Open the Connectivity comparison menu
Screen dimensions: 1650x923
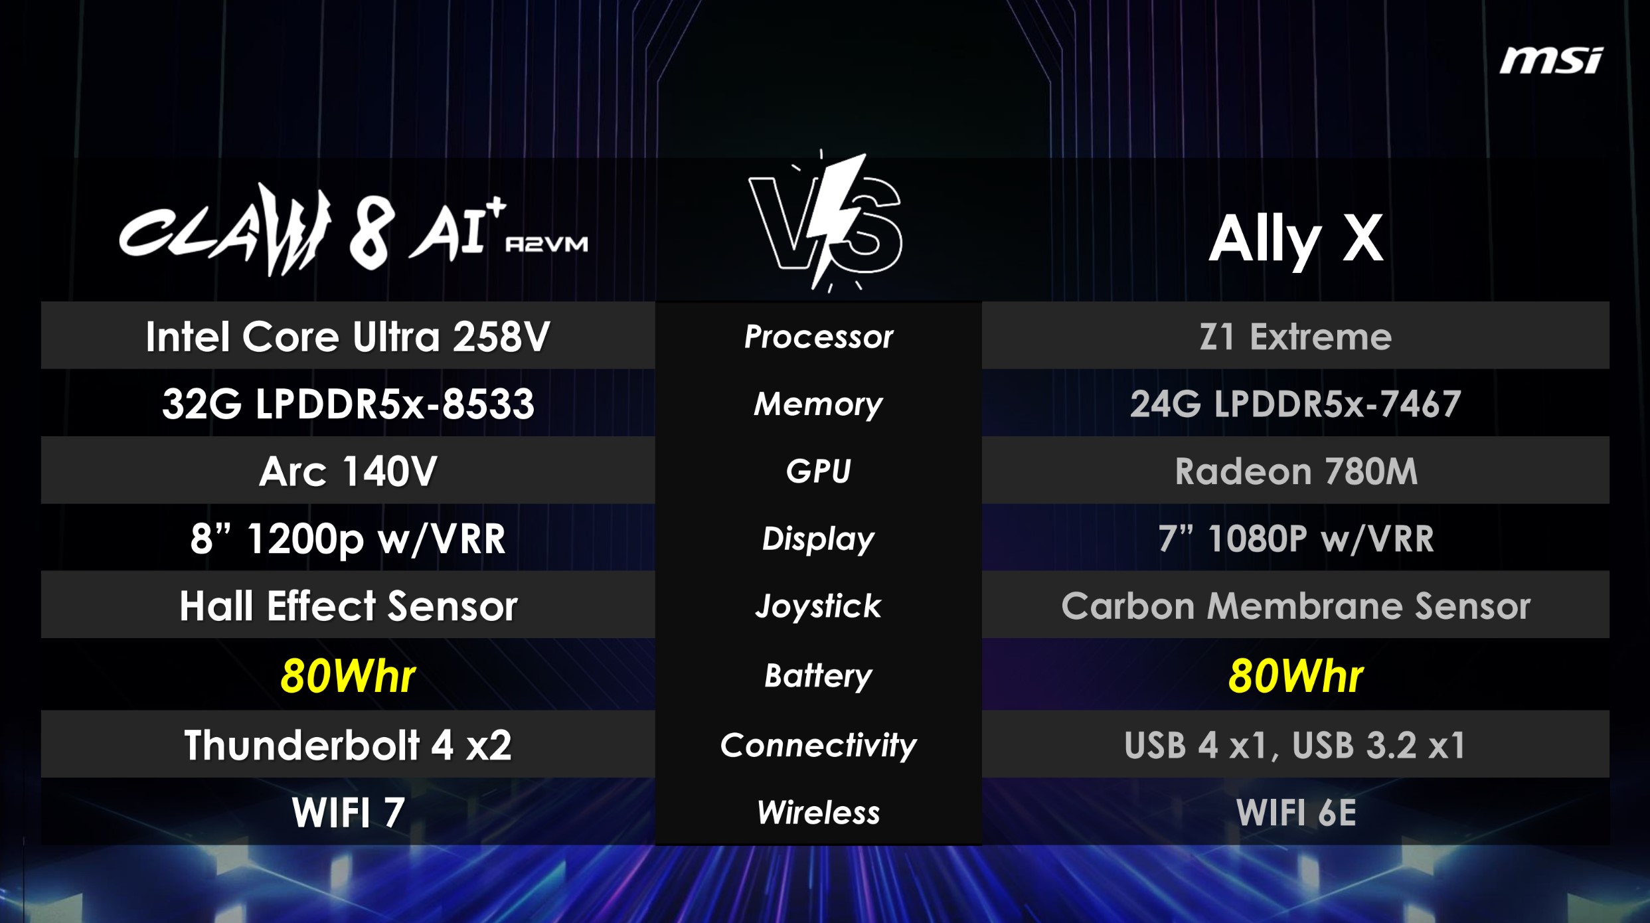coord(823,748)
